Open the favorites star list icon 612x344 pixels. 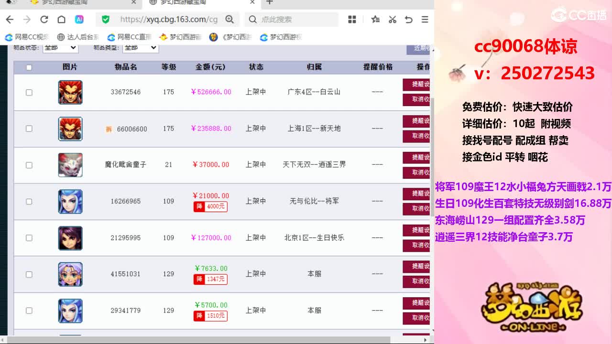pyautogui.click(x=375, y=20)
